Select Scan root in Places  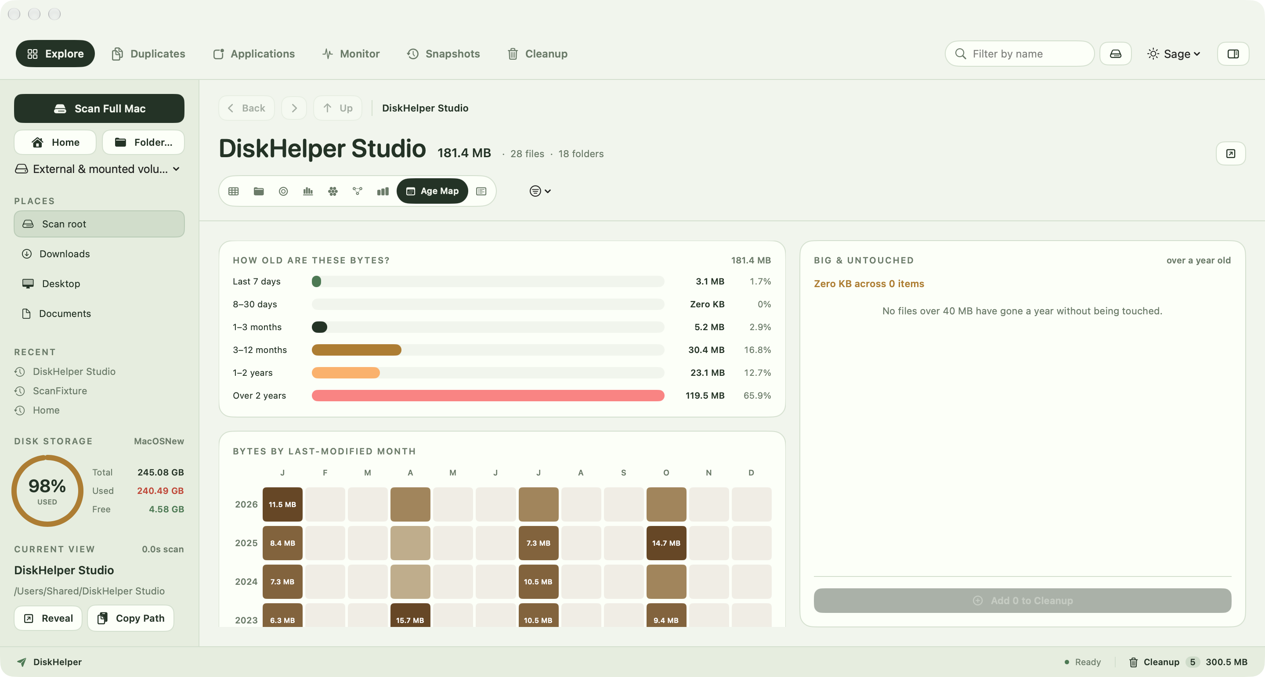coord(99,224)
